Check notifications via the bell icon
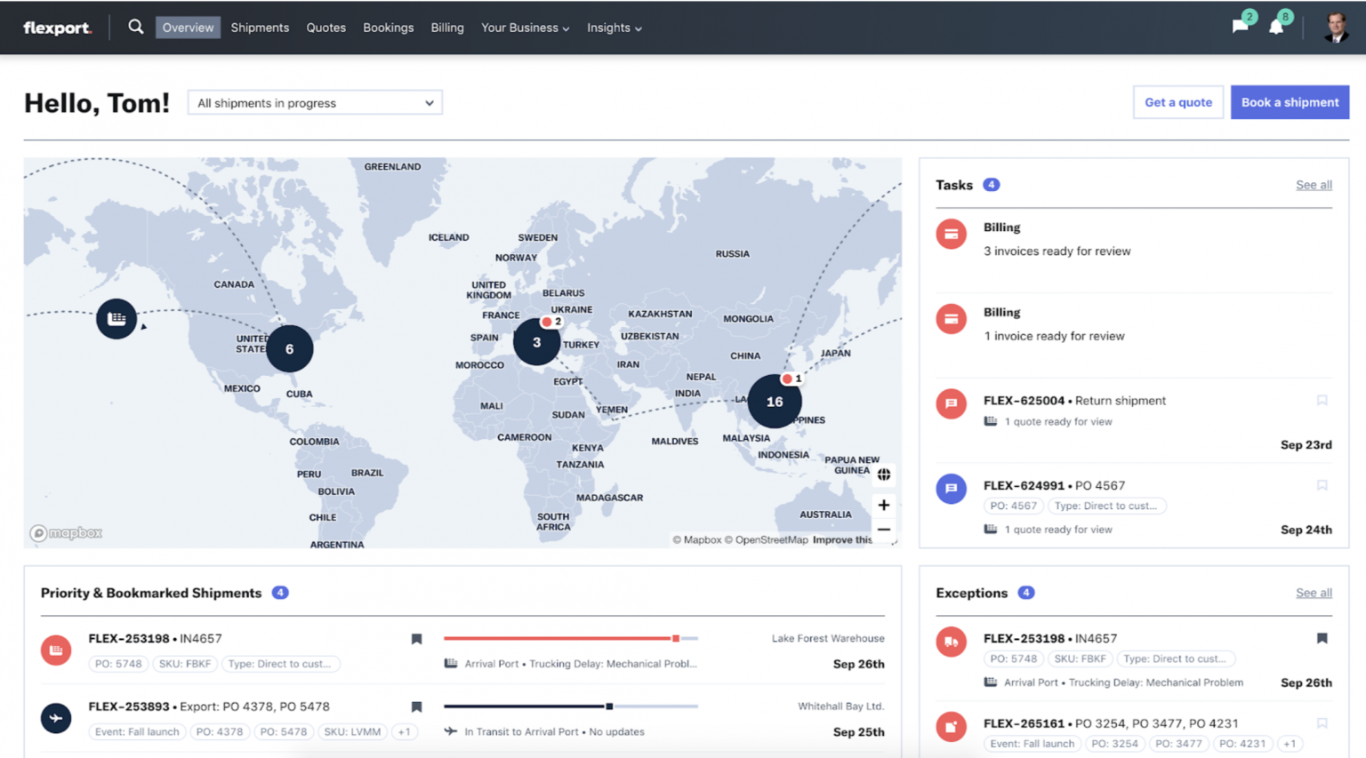This screenshot has width=1366, height=758. click(x=1277, y=26)
